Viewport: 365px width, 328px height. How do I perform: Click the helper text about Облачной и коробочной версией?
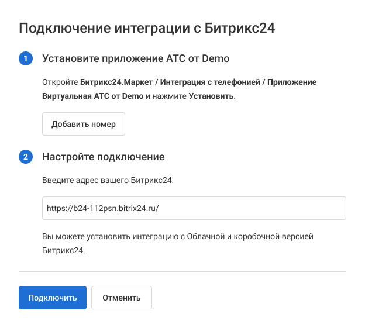[x=178, y=237]
